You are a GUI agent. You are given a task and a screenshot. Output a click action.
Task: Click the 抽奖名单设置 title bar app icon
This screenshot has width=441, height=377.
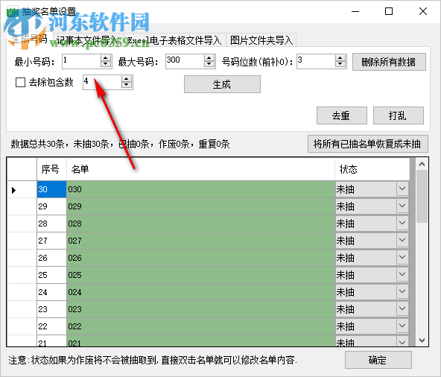pos(13,12)
